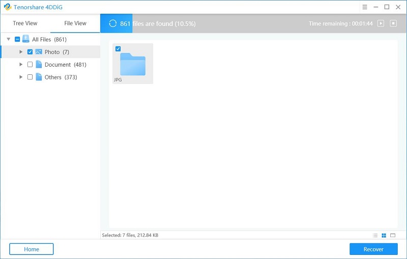Uncheck the JPG folder checkbox

point(118,48)
